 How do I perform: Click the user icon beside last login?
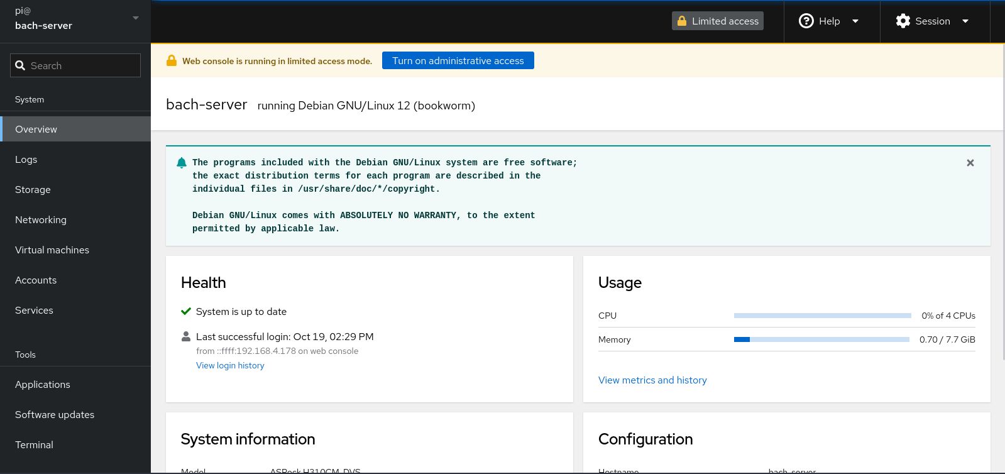coord(186,337)
